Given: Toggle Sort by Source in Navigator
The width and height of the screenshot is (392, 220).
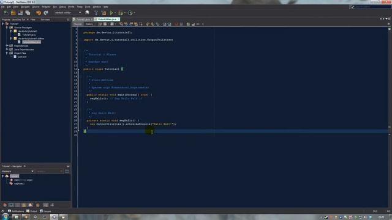Looking at the screenshot, I should pyautogui.click(x=52, y=205).
